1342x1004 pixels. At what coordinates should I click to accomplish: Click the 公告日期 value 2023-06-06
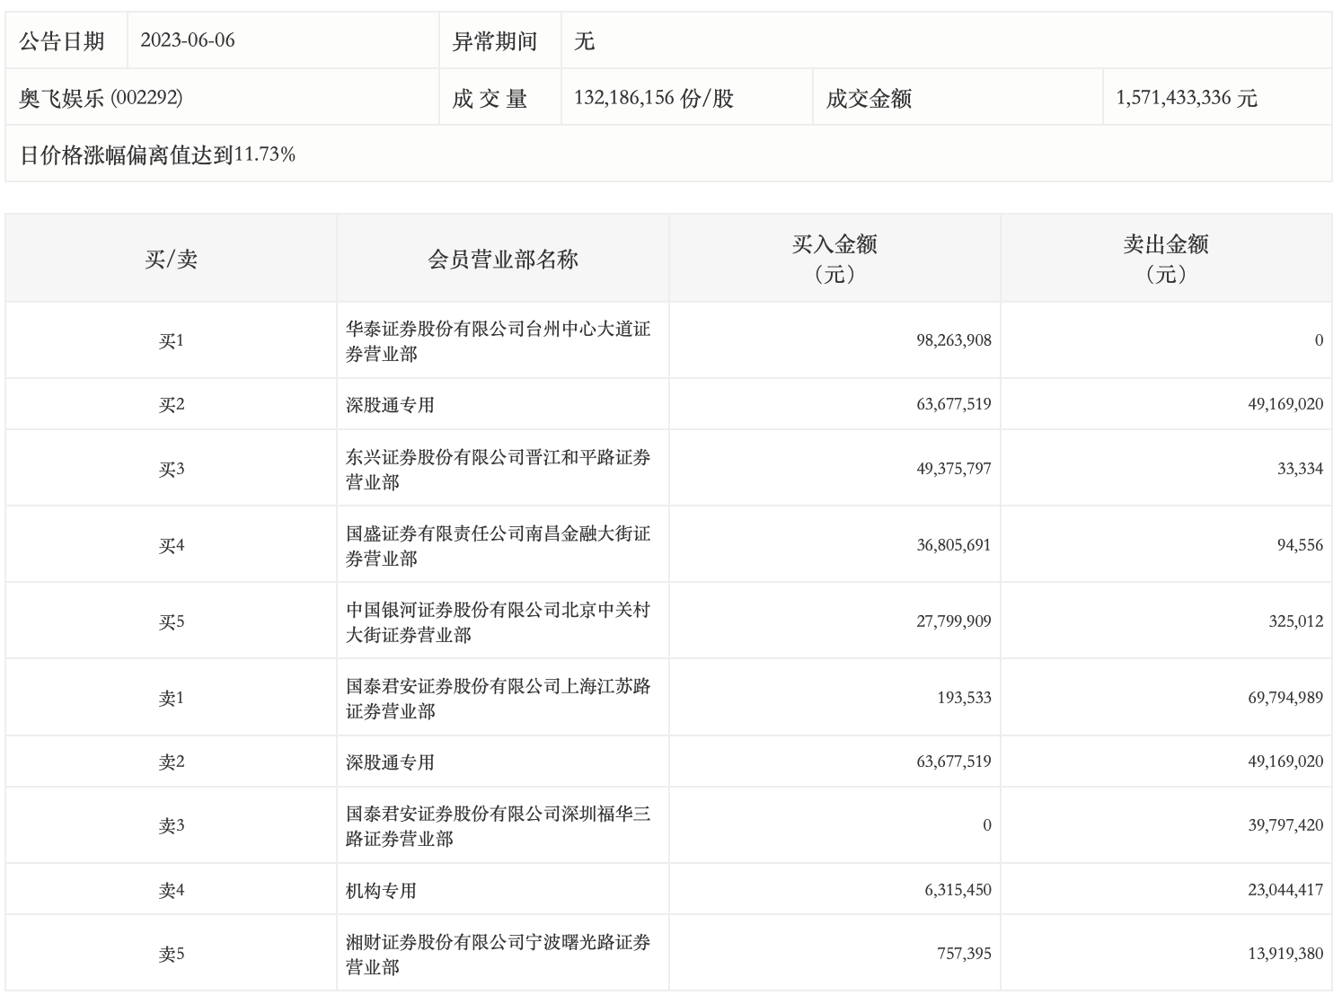pos(188,41)
